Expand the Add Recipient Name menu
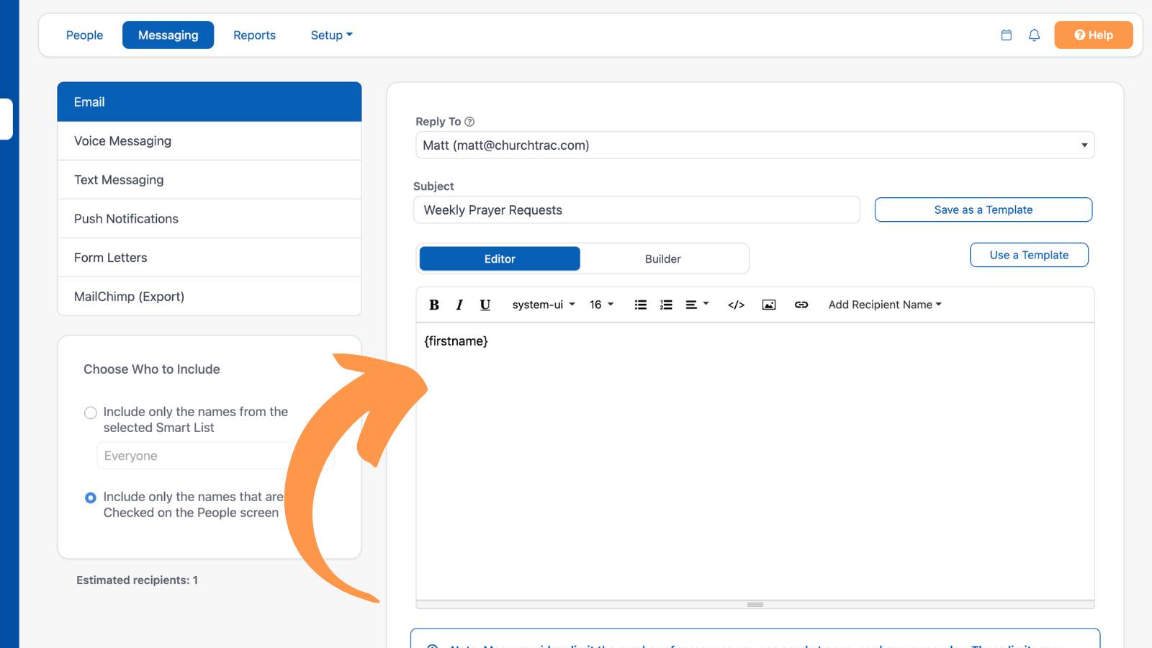 (885, 305)
